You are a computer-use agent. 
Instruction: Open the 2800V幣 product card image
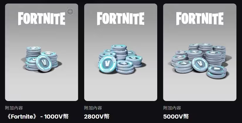(121, 52)
